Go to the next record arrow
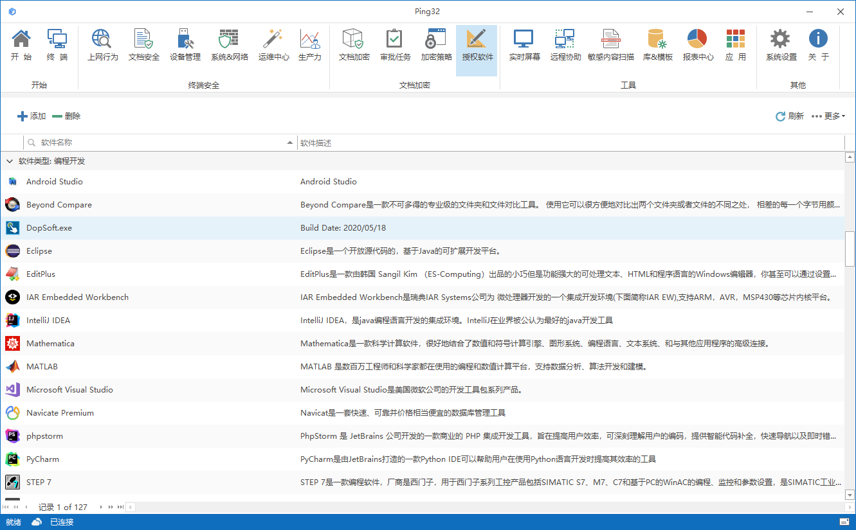The width and height of the screenshot is (856, 530). pyautogui.click(x=101, y=507)
